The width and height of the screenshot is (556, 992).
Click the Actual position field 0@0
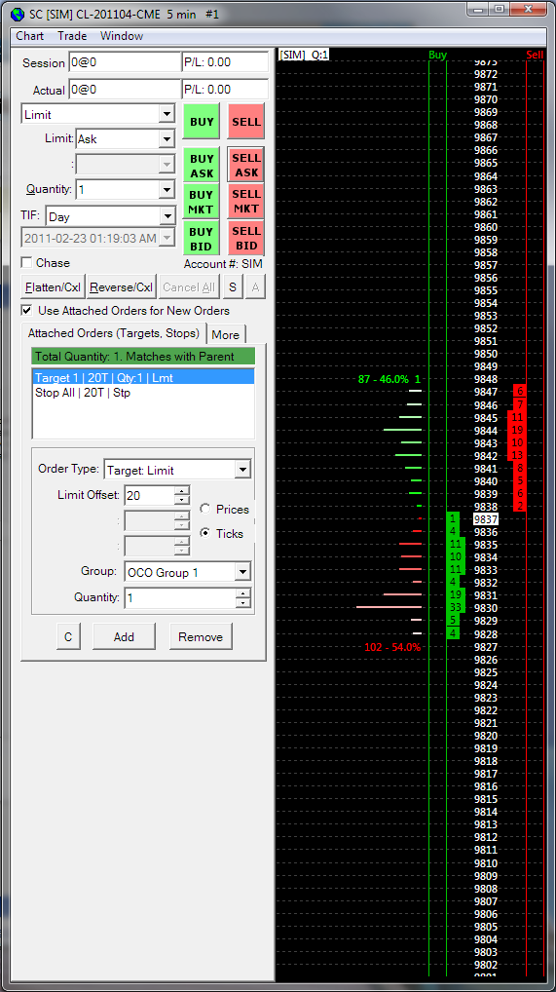pyautogui.click(x=125, y=90)
